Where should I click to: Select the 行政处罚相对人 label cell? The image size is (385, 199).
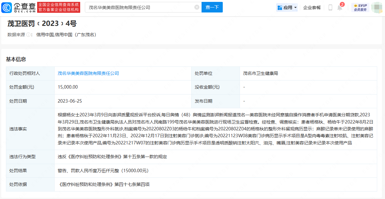(30, 73)
